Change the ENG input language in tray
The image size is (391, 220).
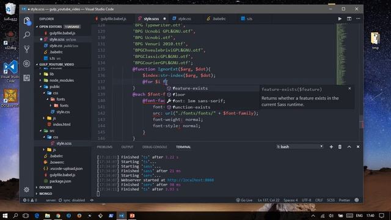[x=359, y=216]
